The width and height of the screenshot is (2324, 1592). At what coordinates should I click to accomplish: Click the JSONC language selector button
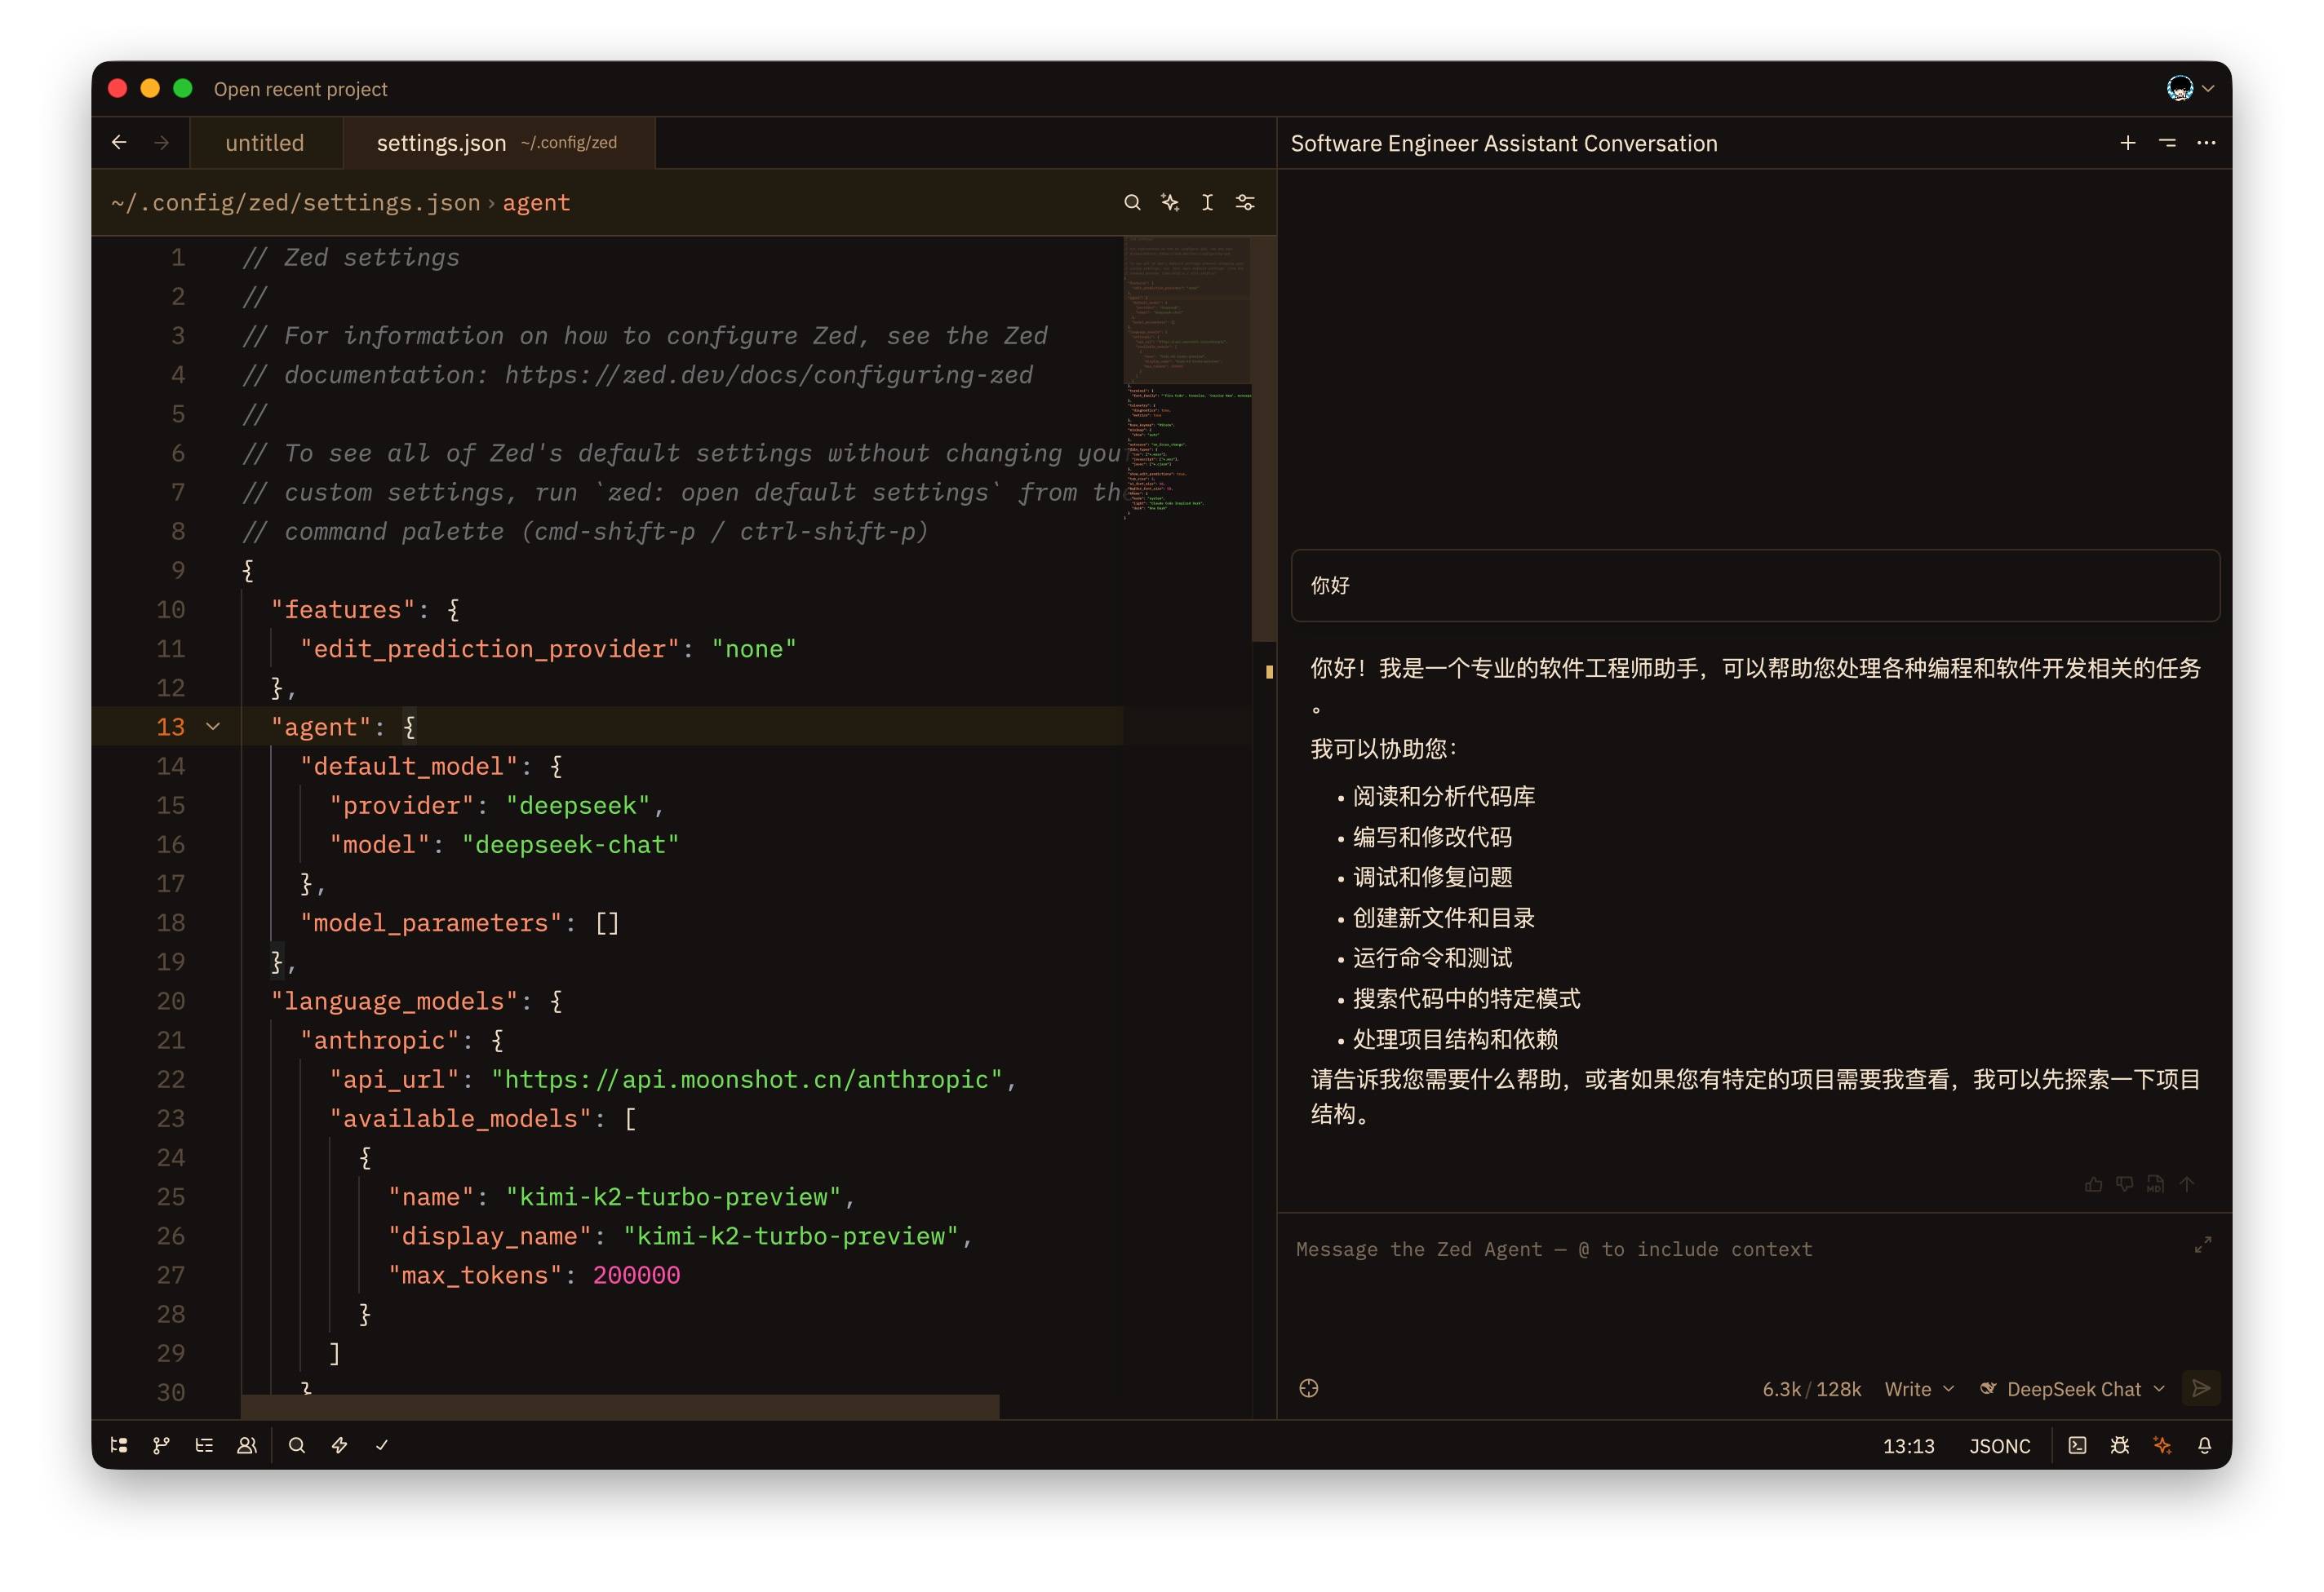click(x=1999, y=1446)
